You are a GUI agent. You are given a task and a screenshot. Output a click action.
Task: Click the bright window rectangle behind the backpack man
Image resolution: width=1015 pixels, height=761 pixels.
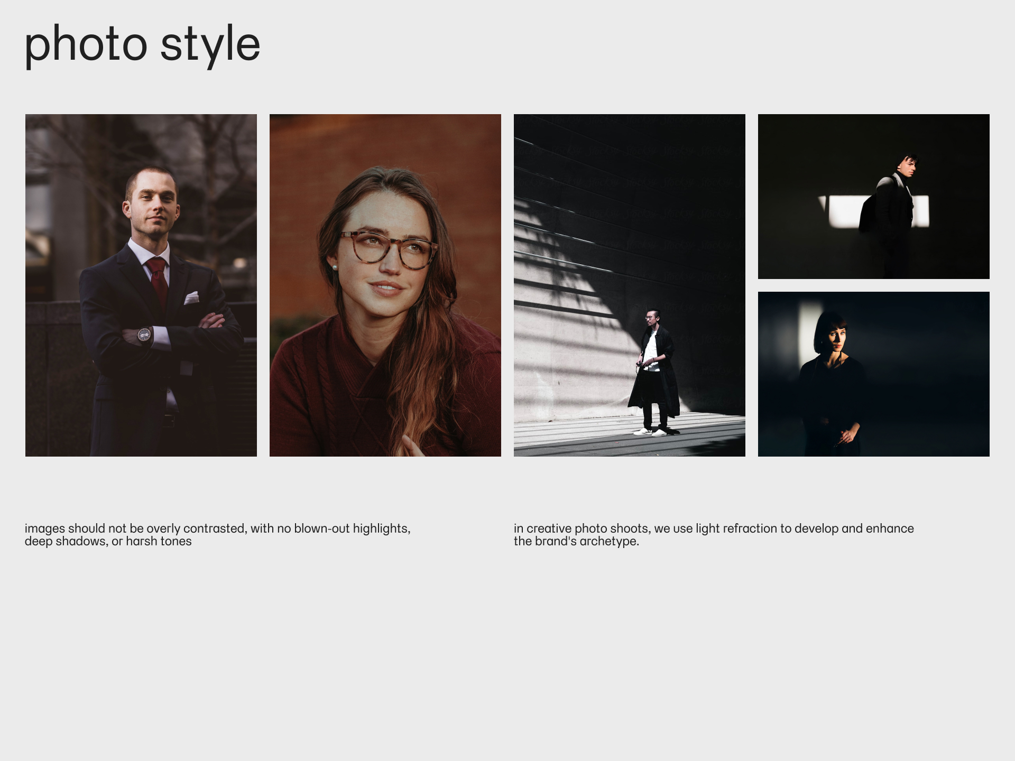click(x=845, y=211)
